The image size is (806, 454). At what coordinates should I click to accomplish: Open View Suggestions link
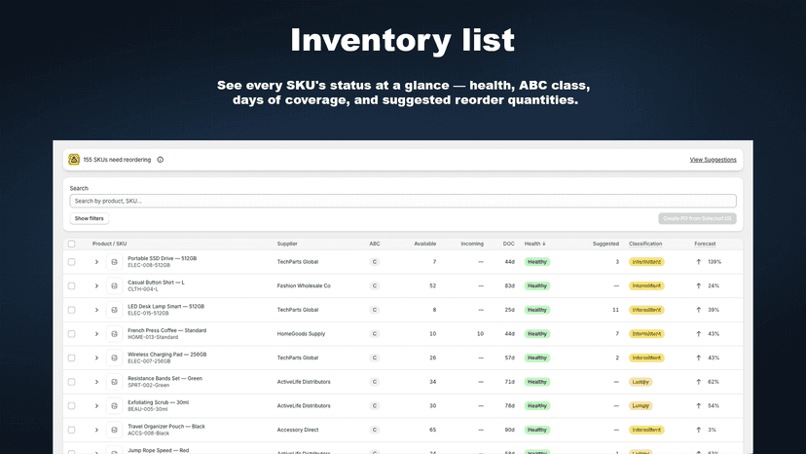[x=713, y=160]
